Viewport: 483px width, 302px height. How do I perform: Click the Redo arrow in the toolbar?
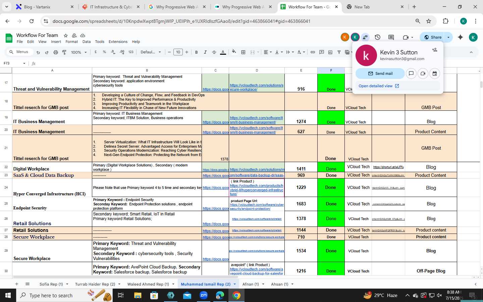pyautogui.click(x=47, y=52)
